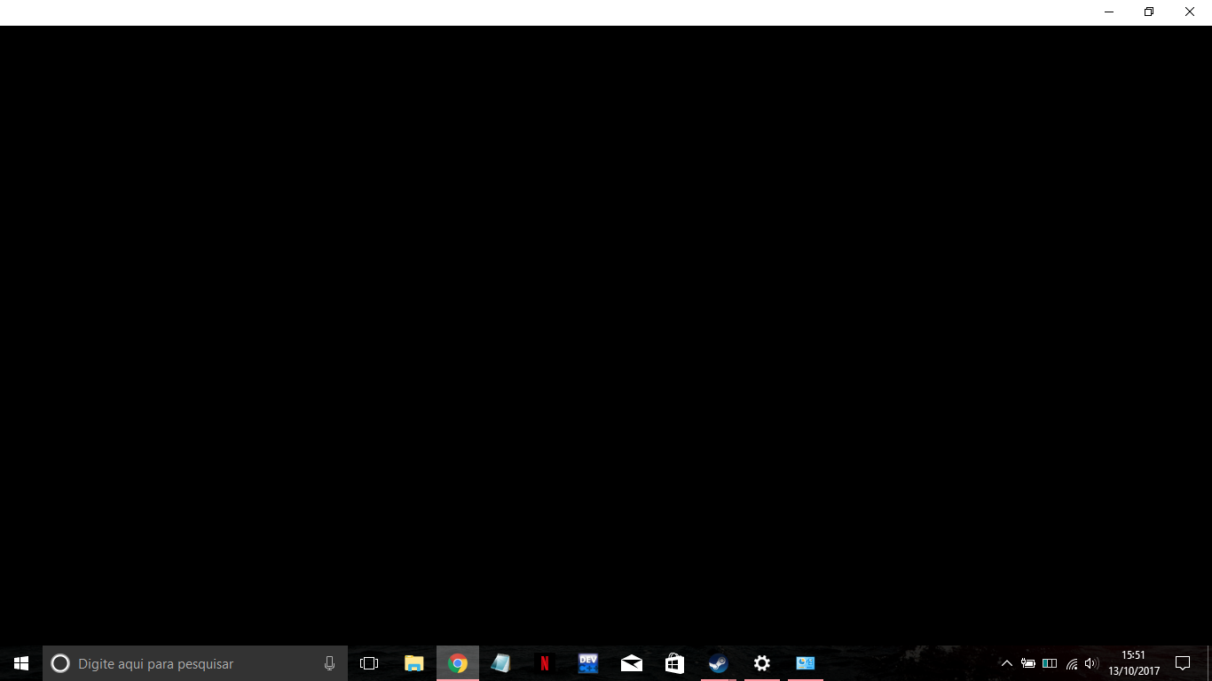This screenshot has height=681, width=1212.
Task: Check the battery status icon
Action: [x=1028, y=663]
